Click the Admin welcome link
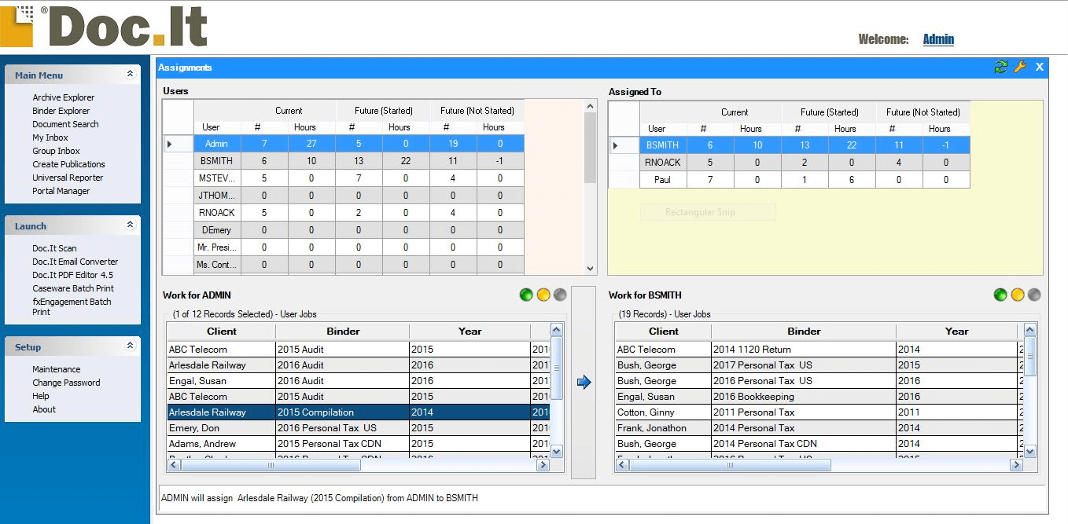This screenshot has width=1068, height=524. [x=938, y=39]
